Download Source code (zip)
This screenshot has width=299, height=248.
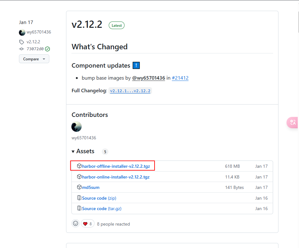tap(99, 198)
